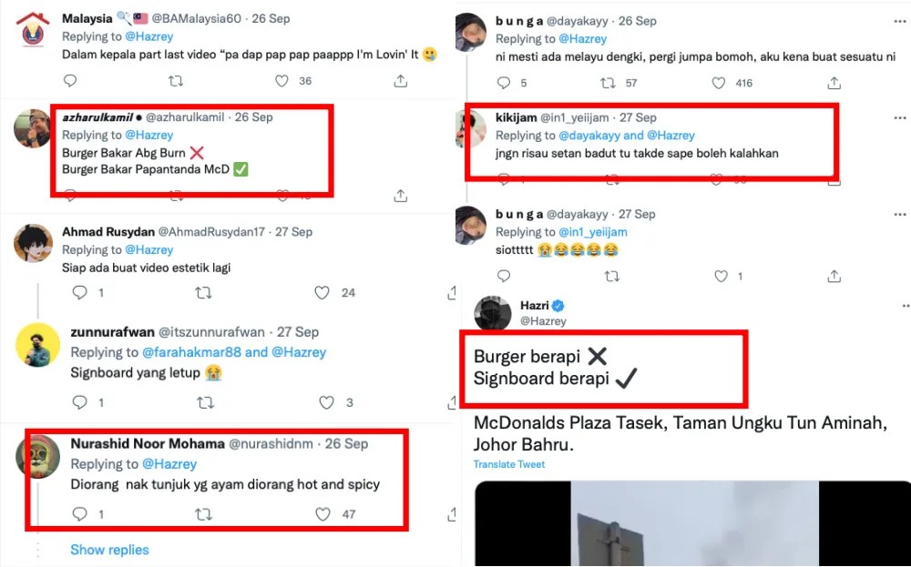Retweet zunnurafwan's Signboard yang letup tweet
The image size is (911, 567).
tap(205, 401)
